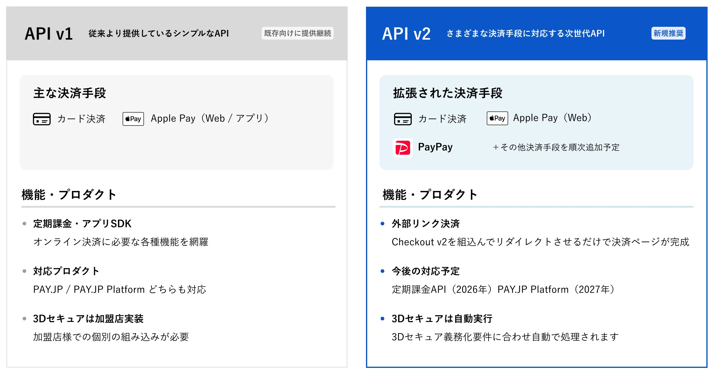Click the 新規推奨 badge in v2 header
Viewport: 721px width, 374px height.
click(x=668, y=33)
